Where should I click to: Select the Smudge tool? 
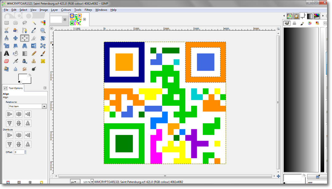pyautogui.click(x=25, y=69)
